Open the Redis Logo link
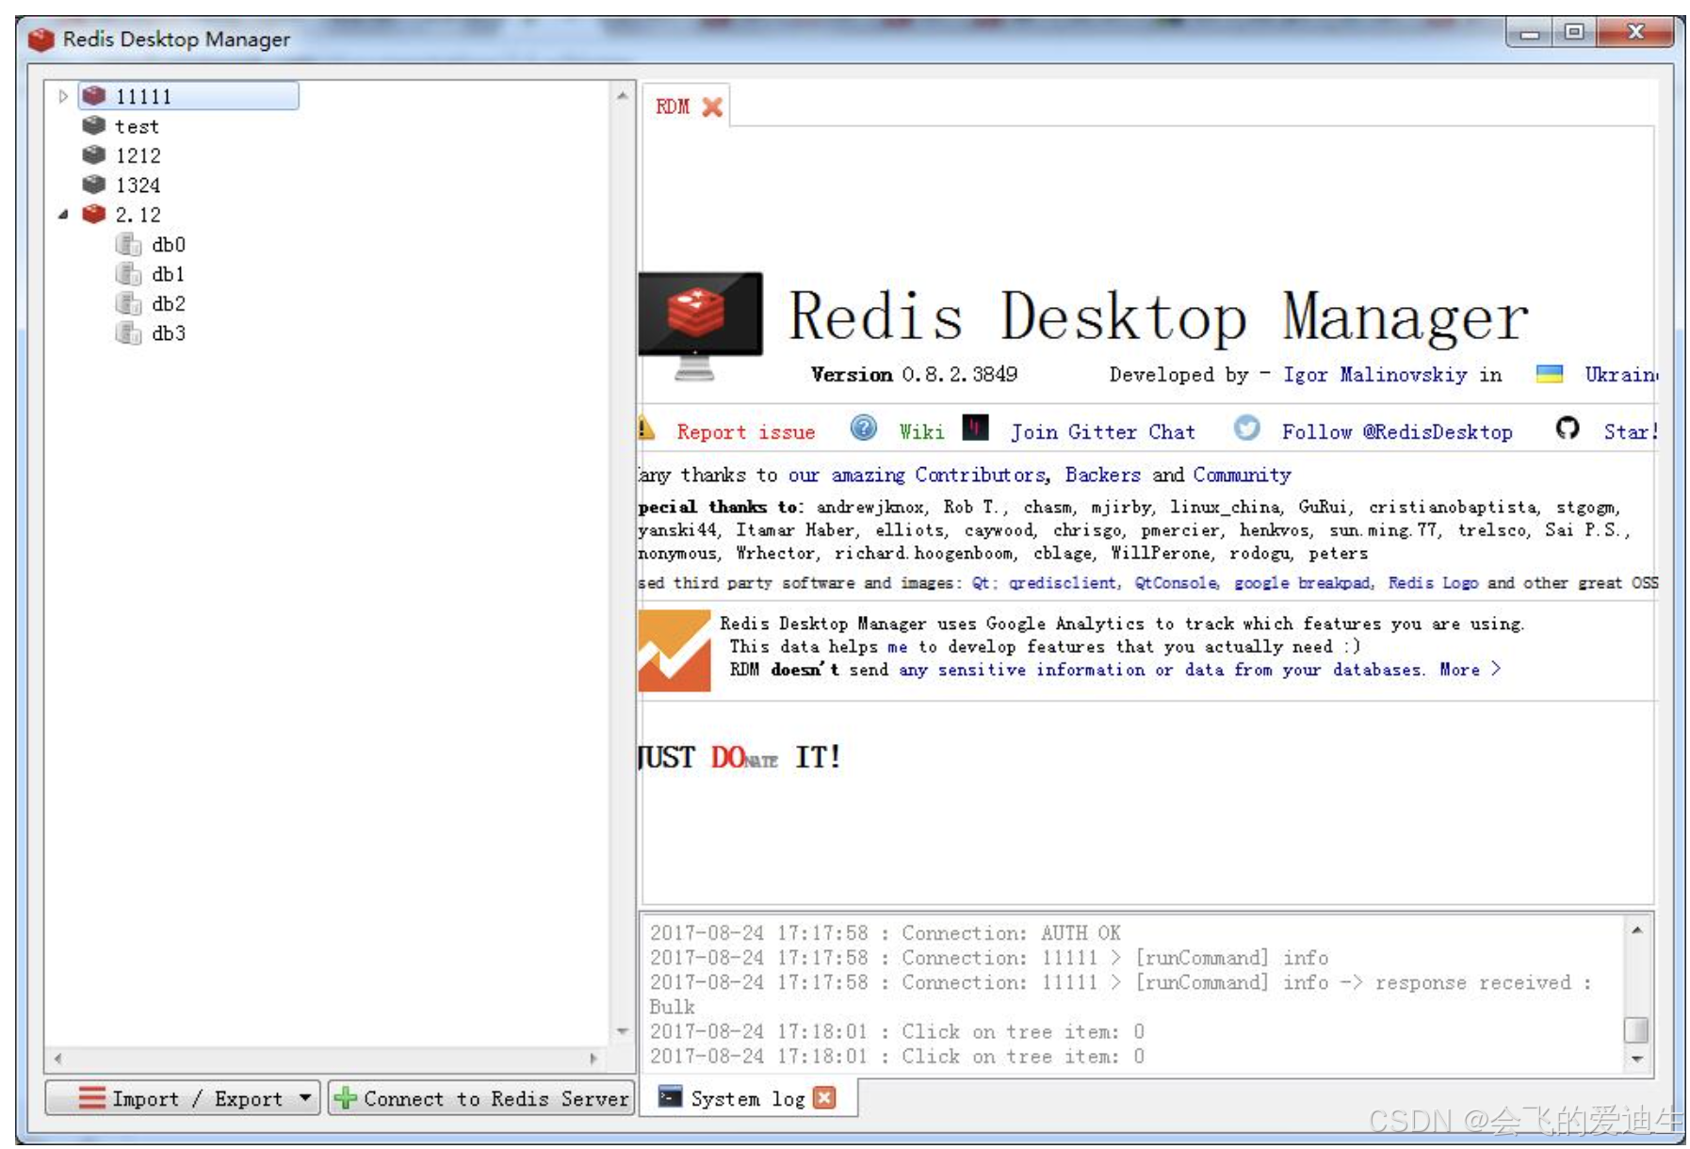 pos(1433,583)
